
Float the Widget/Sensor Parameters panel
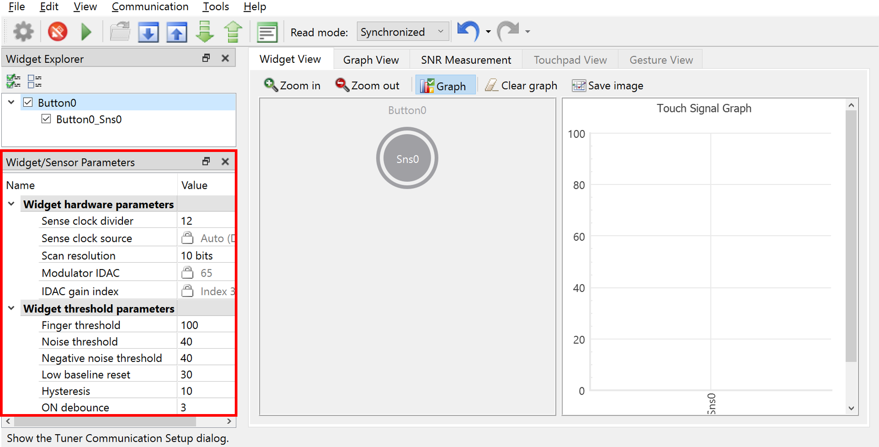[206, 162]
